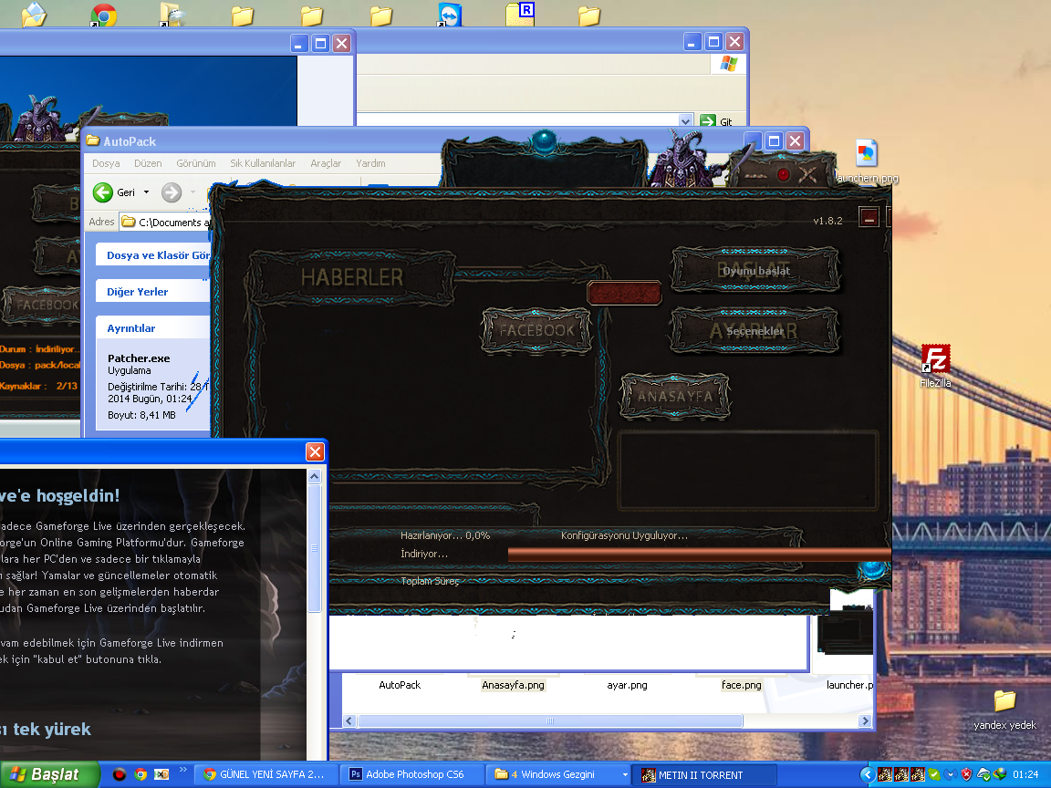The width and height of the screenshot is (1051, 788).
Task: Open Google Chrome desktop shortcut
Action: [x=103, y=15]
